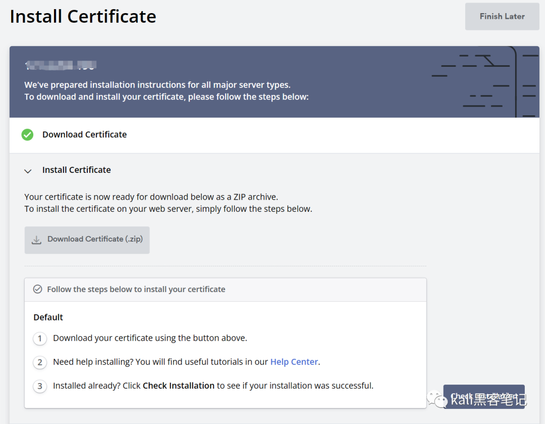This screenshot has height=424, width=545.
Task: Click the green checkmark beside Download Certificate
Action: (27, 135)
